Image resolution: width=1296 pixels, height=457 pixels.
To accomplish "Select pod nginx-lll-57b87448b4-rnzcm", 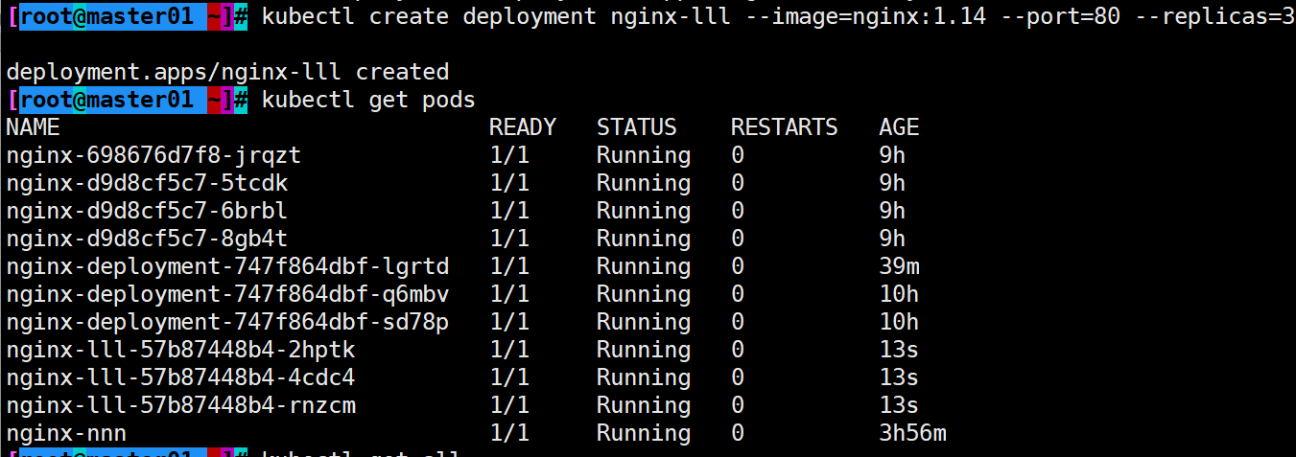I will click(x=180, y=405).
